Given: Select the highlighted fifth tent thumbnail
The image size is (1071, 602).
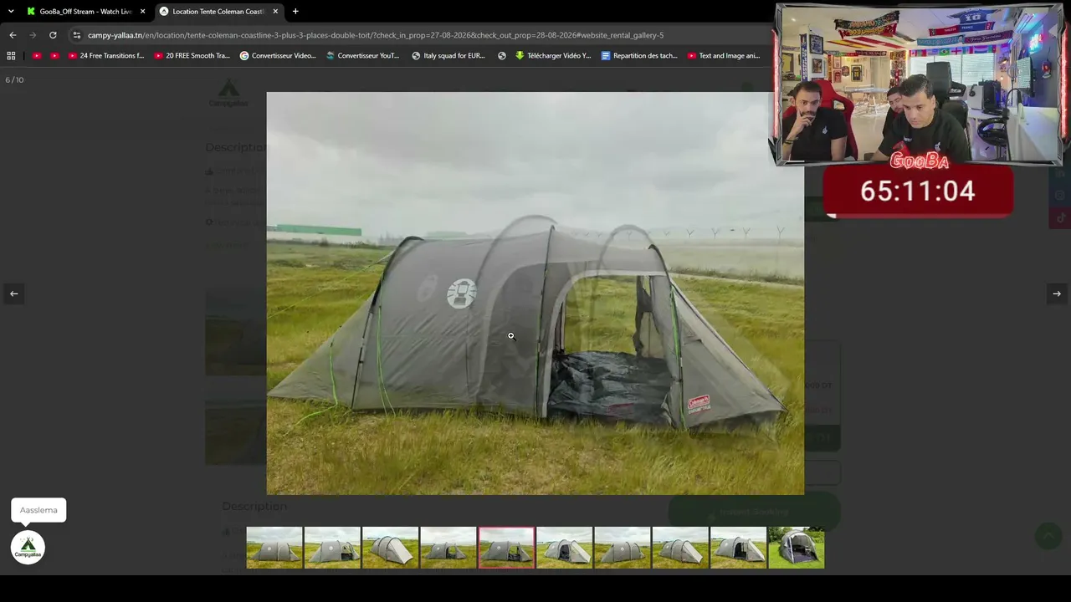Looking at the screenshot, I should pos(506,548).
